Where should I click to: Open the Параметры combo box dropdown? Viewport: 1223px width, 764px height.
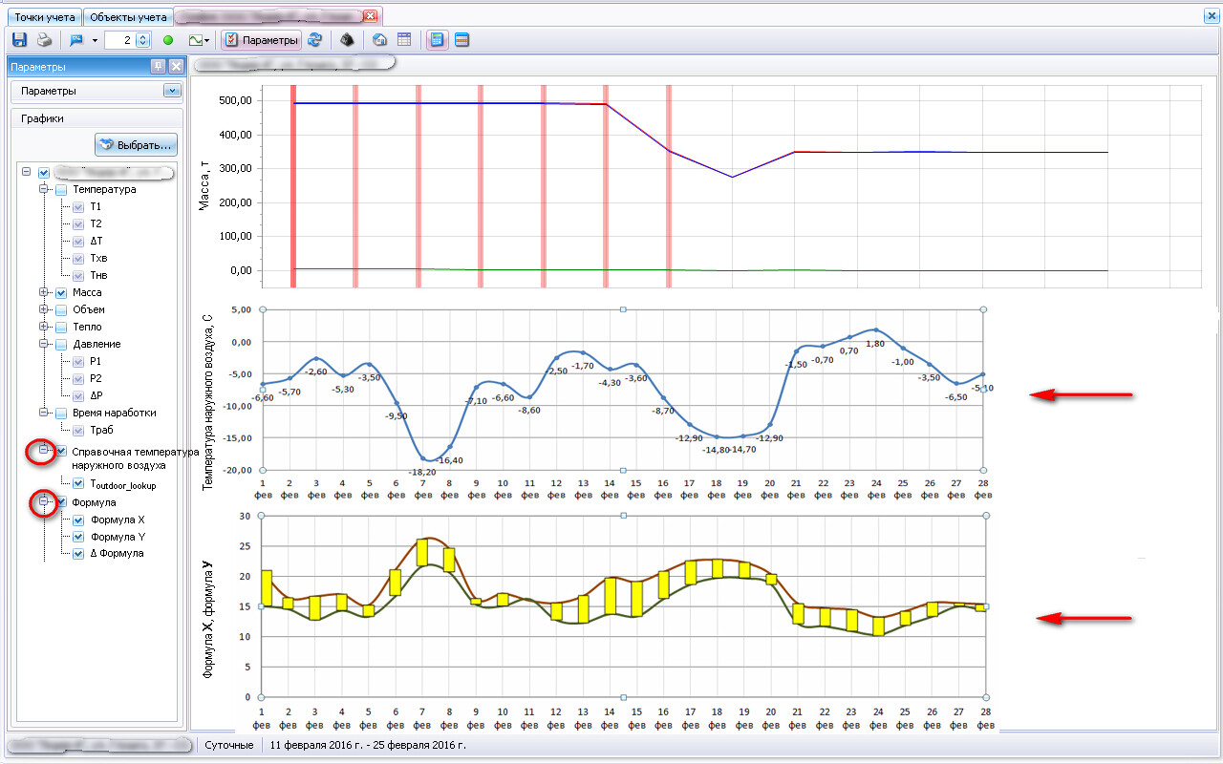coord(172,91)
